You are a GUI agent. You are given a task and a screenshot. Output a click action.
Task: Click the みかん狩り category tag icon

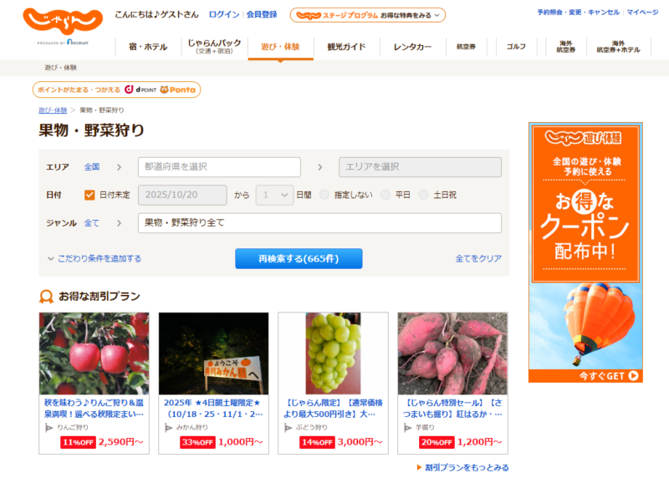tap(169, 427)
